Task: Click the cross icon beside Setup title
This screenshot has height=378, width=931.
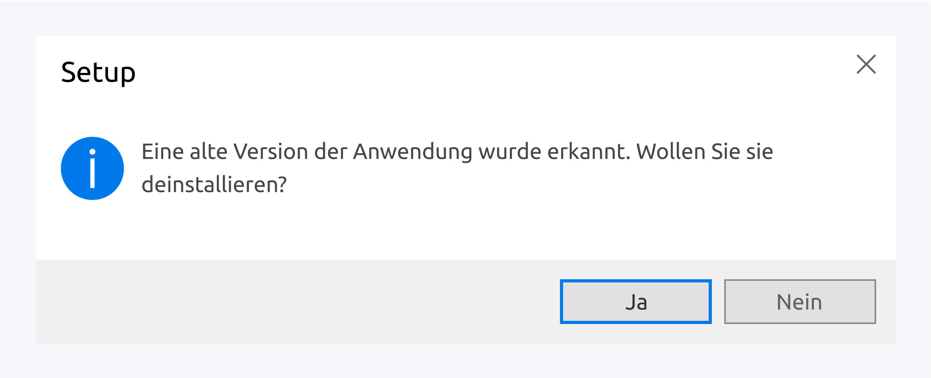Action: [866, 64]
